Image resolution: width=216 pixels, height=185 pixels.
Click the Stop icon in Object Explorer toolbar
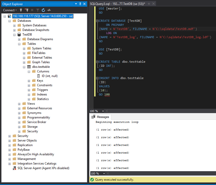(32, 10)
